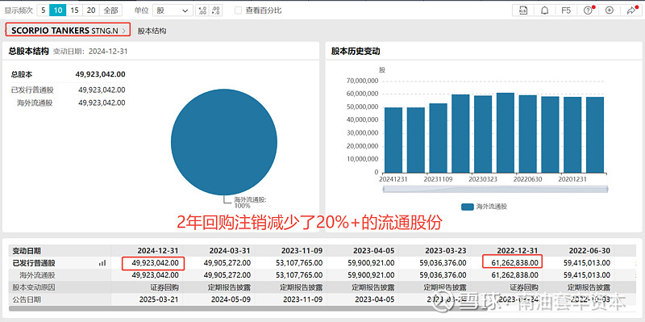Click the 总股本结构 panel title
645x322 pixels.
tap(29, 52)
